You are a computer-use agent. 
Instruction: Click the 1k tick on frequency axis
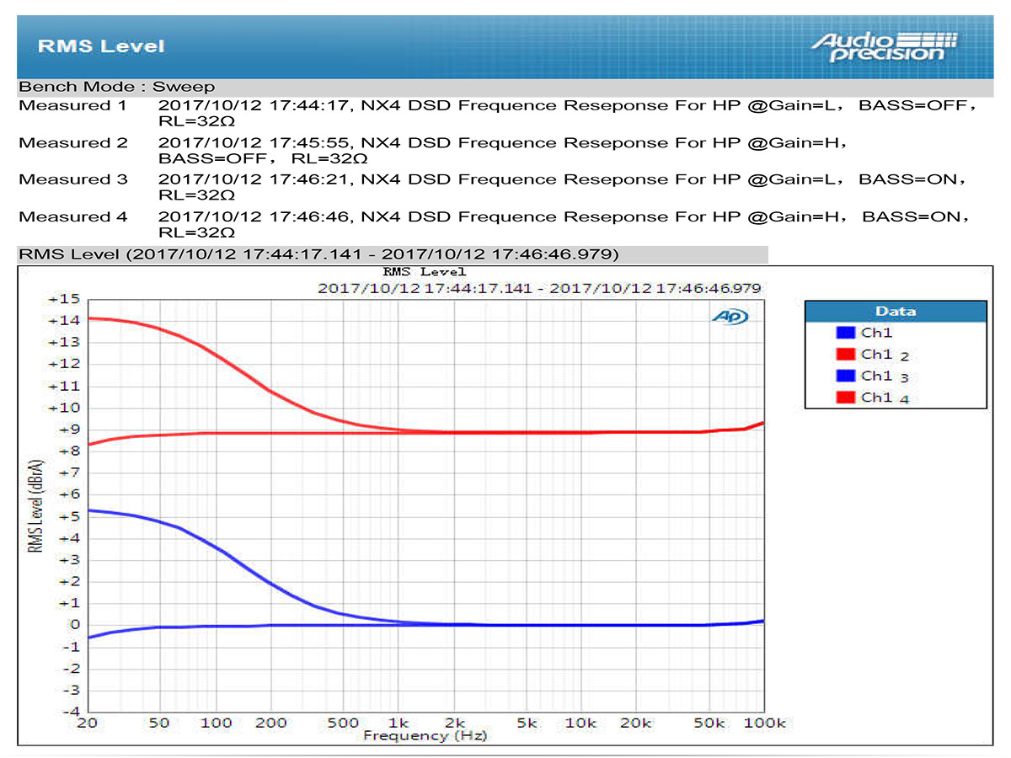(x=398, y=723)
